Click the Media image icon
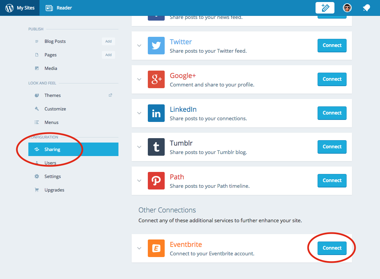This screenshot has width=380, height=279. coord(37,69)
